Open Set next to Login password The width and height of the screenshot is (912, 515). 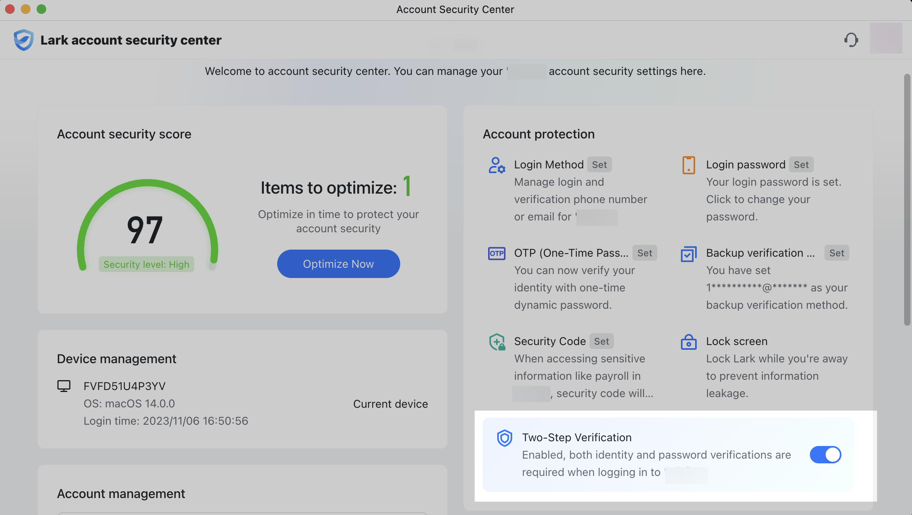802,164
